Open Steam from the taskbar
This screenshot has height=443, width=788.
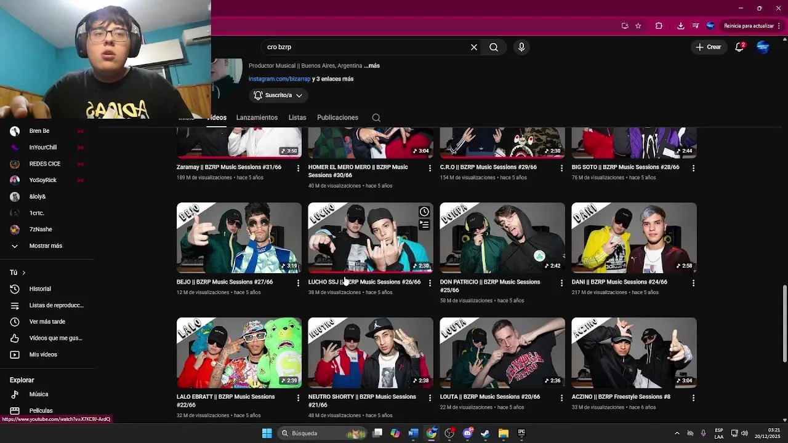pyautogui.click(x=485, y=433)
